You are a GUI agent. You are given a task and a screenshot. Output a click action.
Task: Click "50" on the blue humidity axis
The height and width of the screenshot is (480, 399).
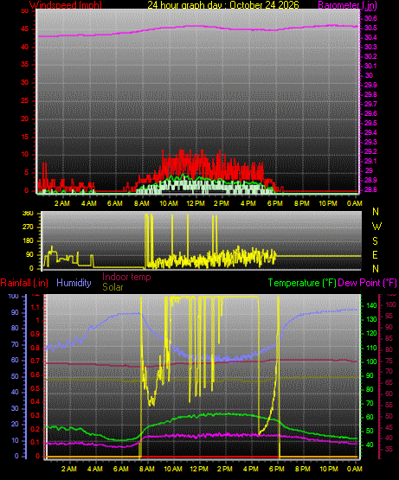point(15,376)
